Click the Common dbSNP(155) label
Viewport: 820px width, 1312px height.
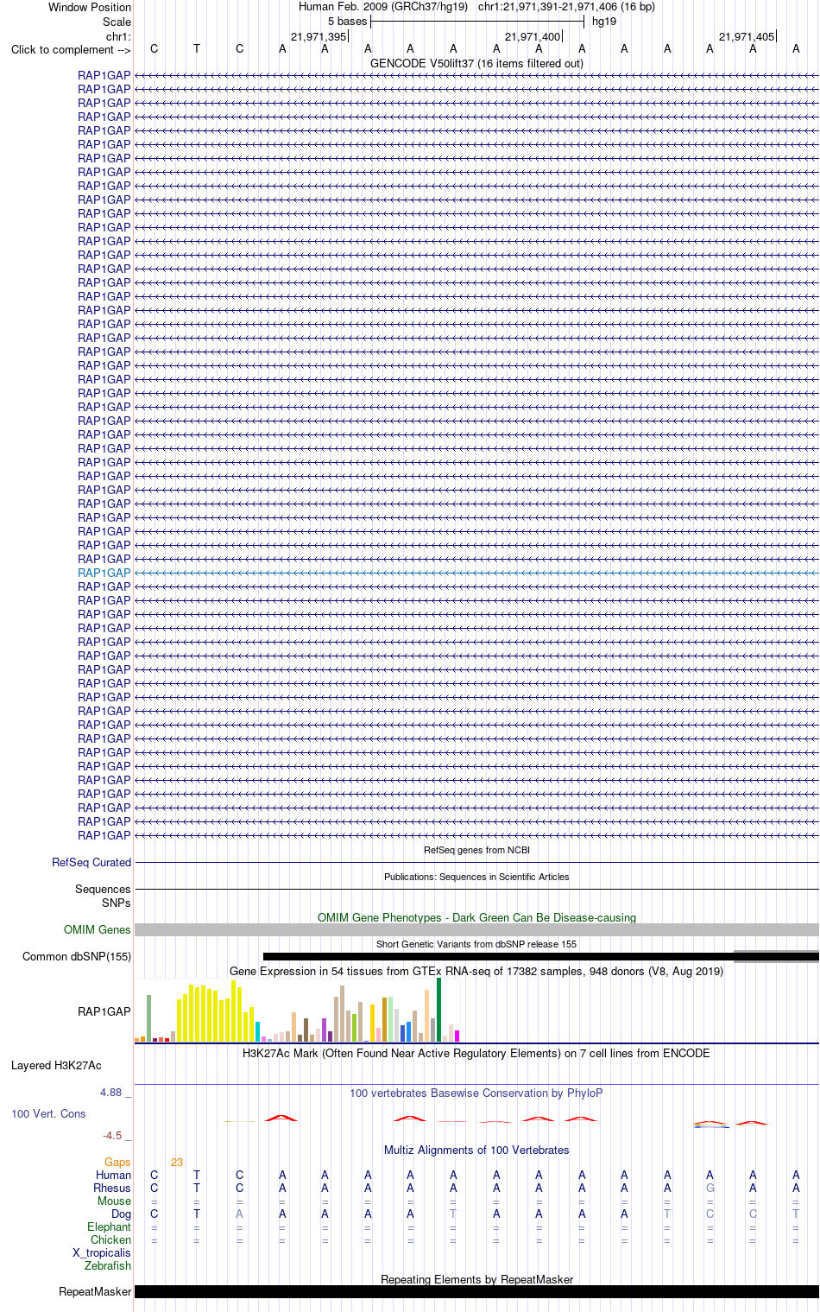click(77, 956)
